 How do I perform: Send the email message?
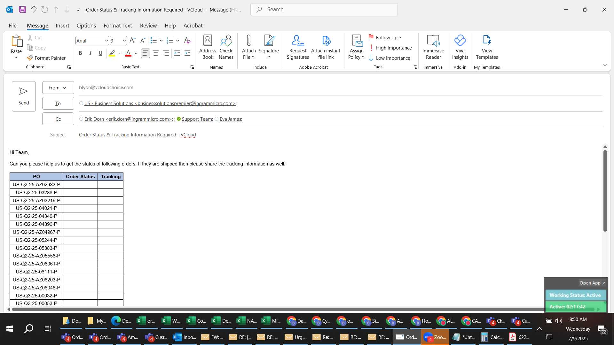[24, 96]
